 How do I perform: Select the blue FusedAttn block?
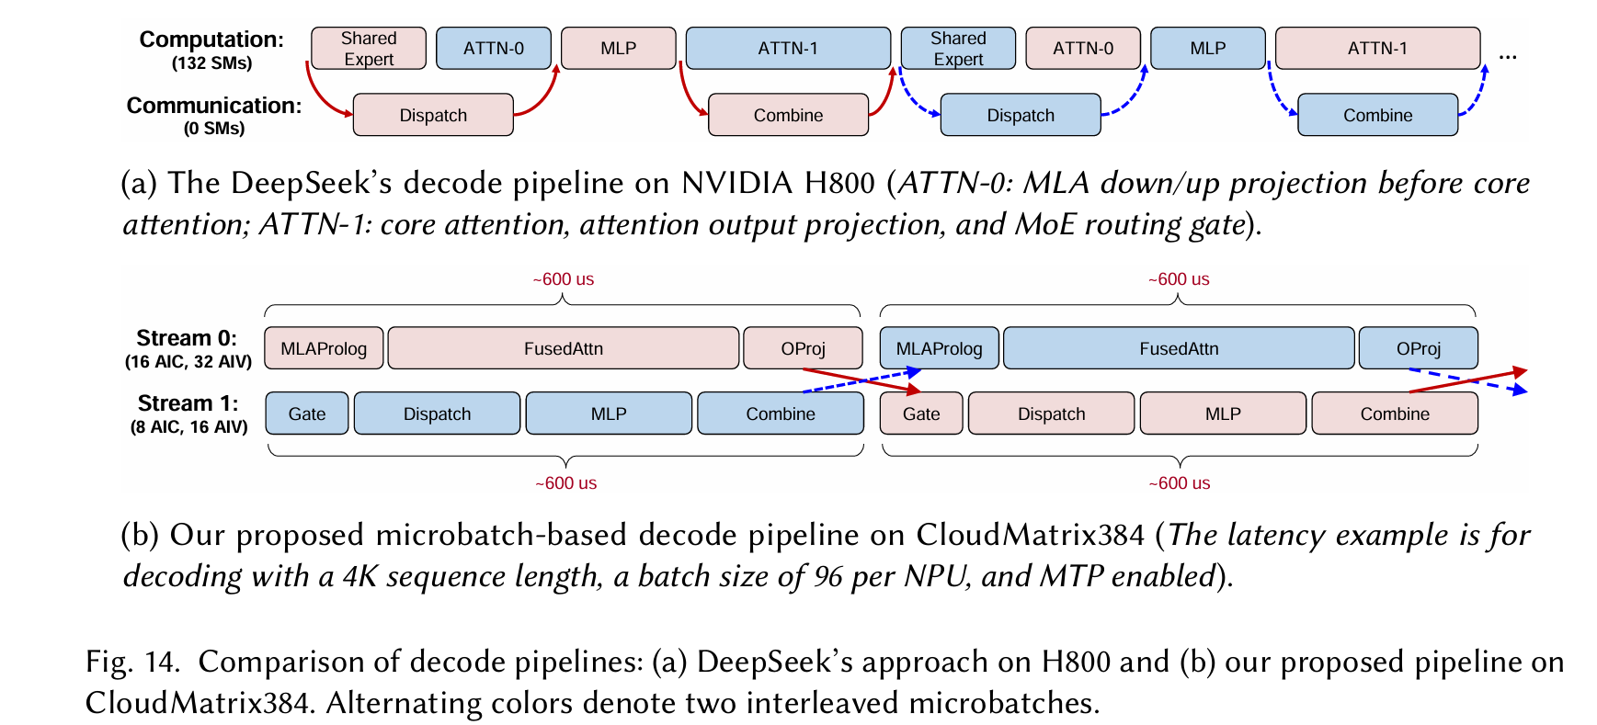[1179, 348]
